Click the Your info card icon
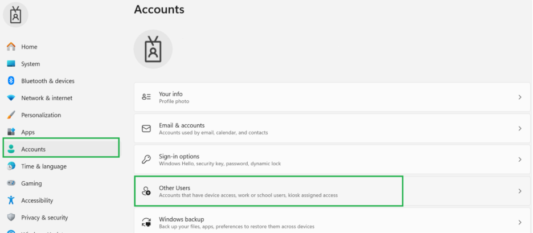 click(x=146, y=97)
